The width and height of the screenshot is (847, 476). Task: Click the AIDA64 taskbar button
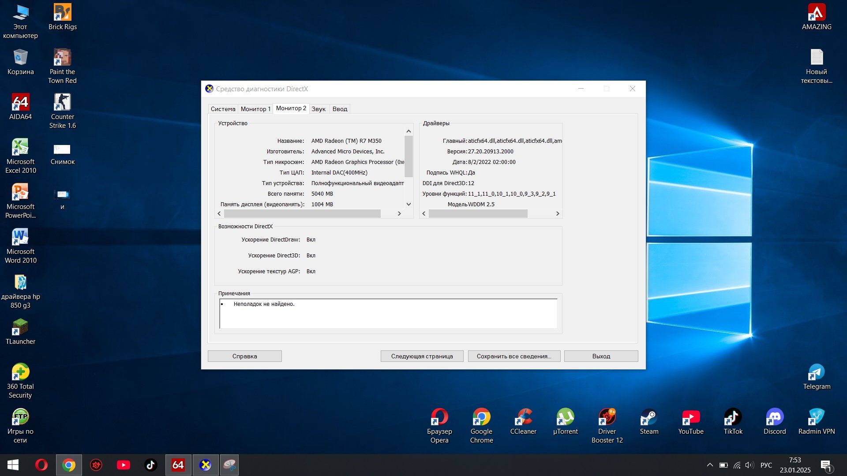point(178,465)
